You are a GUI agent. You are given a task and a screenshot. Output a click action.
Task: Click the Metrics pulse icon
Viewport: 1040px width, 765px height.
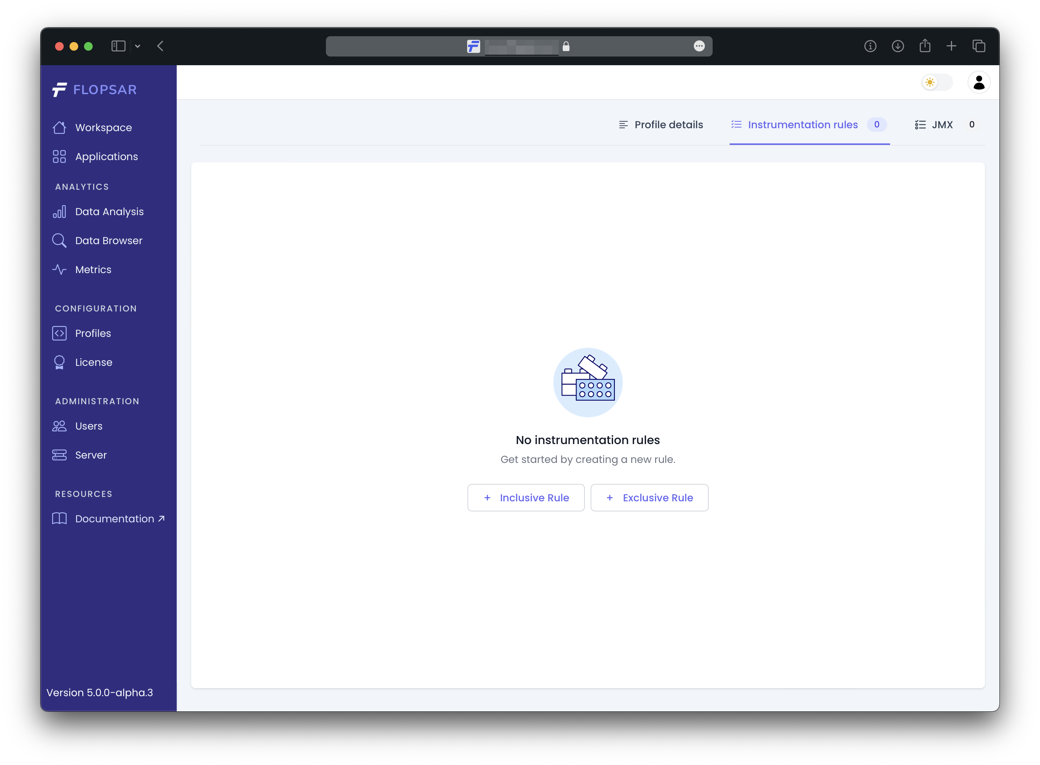coord(59,269)
